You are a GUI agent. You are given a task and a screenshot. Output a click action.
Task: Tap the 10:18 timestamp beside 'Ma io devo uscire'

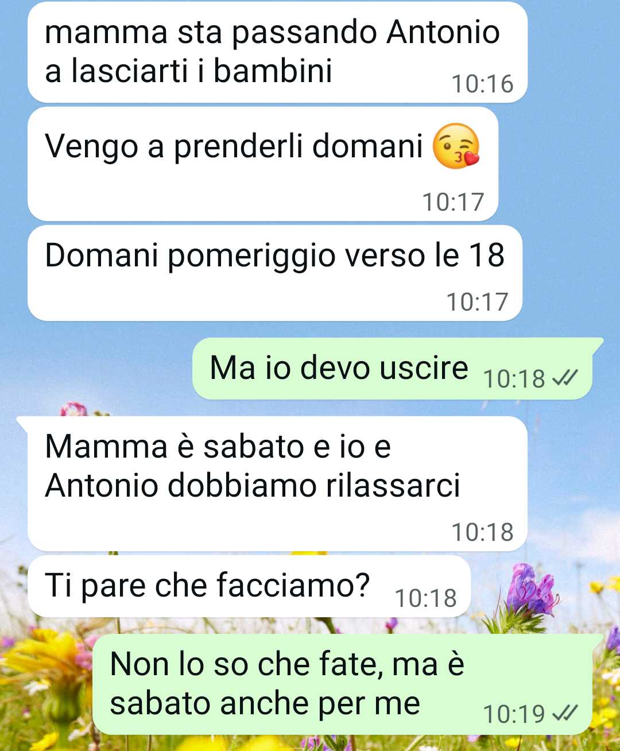click(x=514, y=379)
